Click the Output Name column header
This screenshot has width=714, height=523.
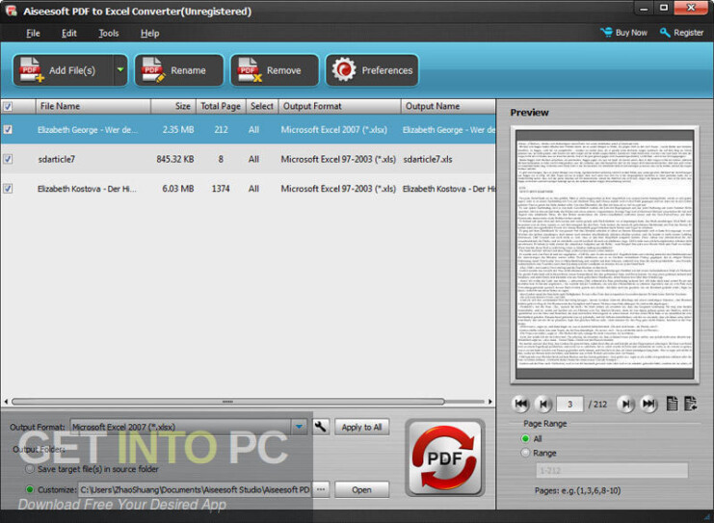click(448, 106)
